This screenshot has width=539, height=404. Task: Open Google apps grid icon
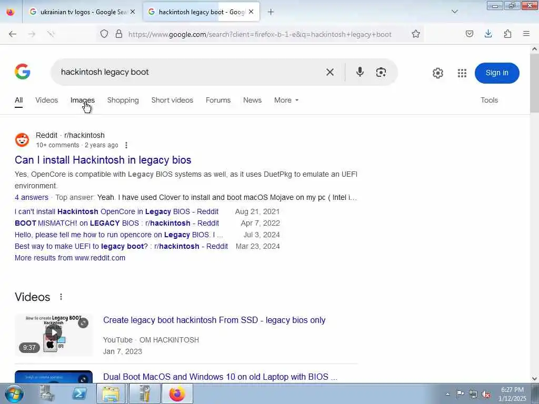click(462, 73)
